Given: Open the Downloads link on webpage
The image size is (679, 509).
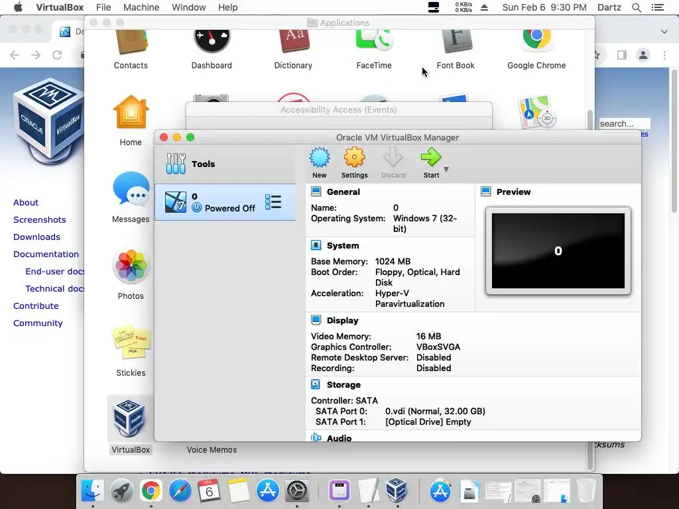Looking at the screenshot, I should (37, 237).
